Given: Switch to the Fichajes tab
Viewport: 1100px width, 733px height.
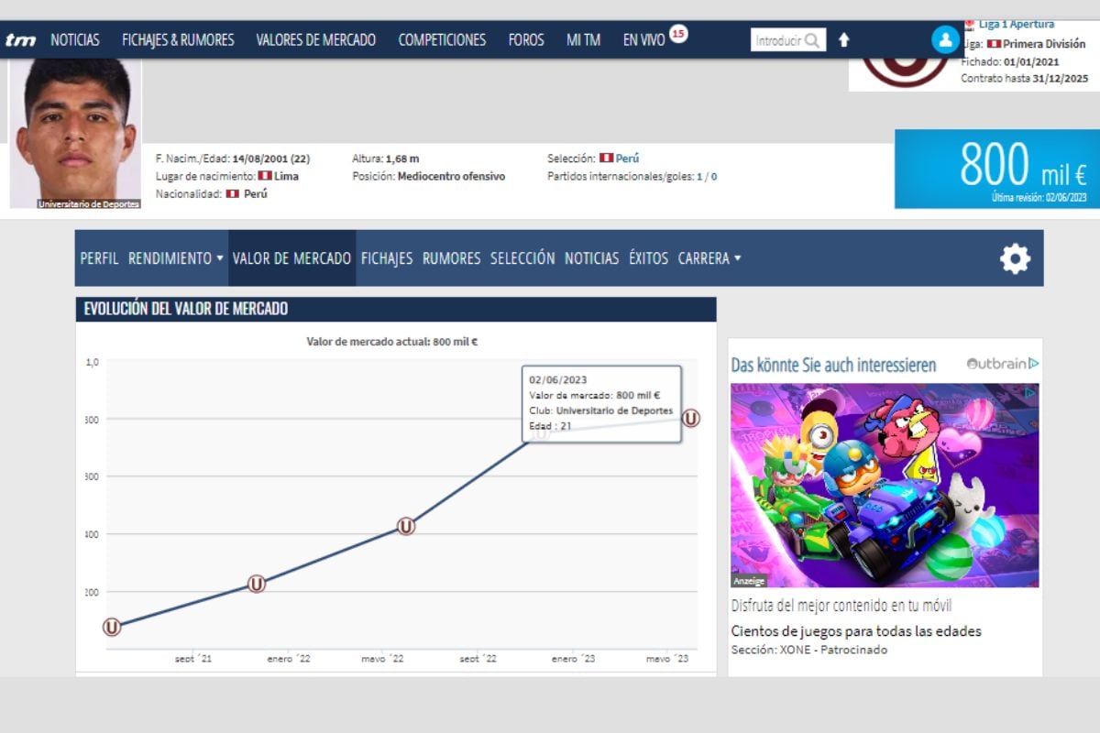Looking at the screenshot, I should point(386,259).
